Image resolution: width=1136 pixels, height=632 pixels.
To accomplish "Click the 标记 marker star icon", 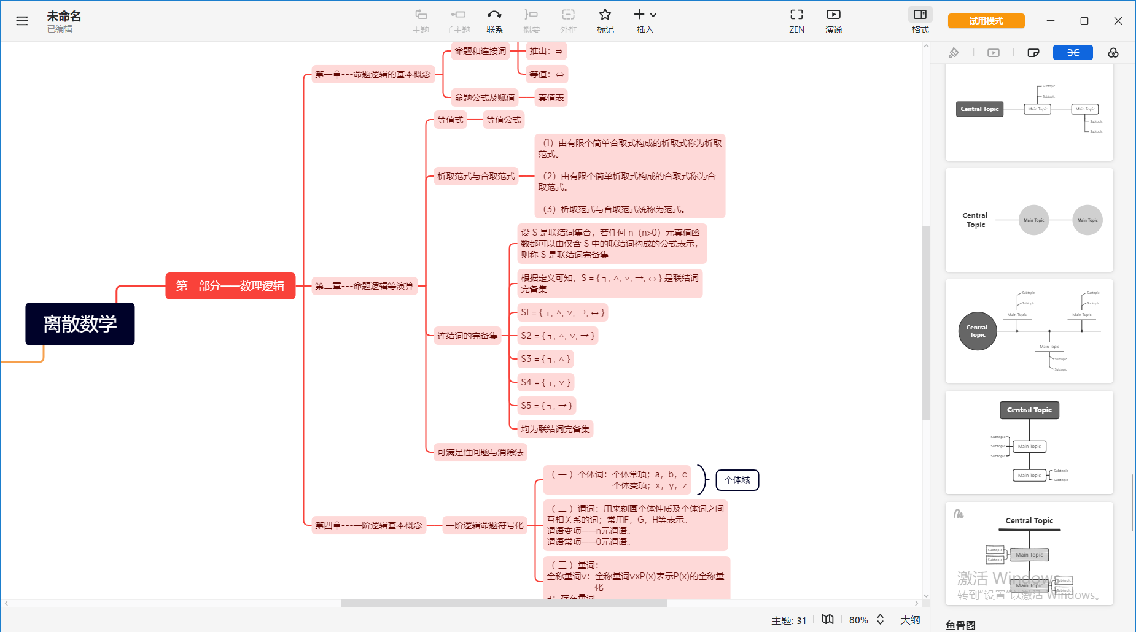I will click(605, 15).
